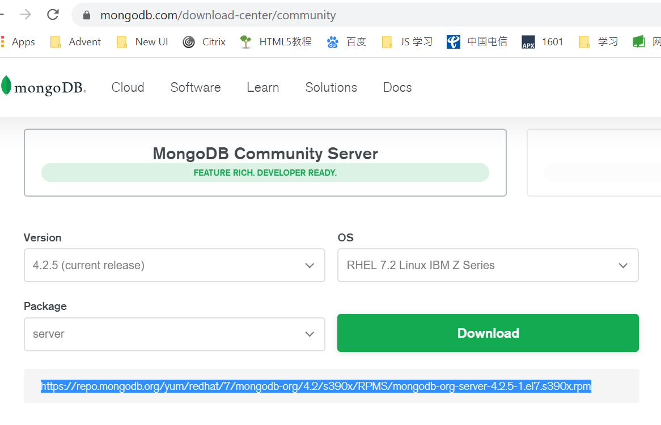Image resolution: width=661 pixels, height=425 pixels.
Task: Open the New UI bookmark folder
Action: tap(142, 42)
